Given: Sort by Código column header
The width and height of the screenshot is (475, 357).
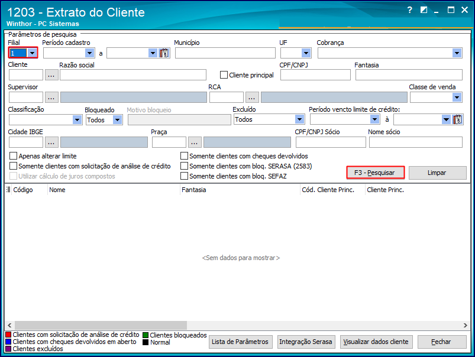Looking at the screenshot, I should (x=30, y=190).
